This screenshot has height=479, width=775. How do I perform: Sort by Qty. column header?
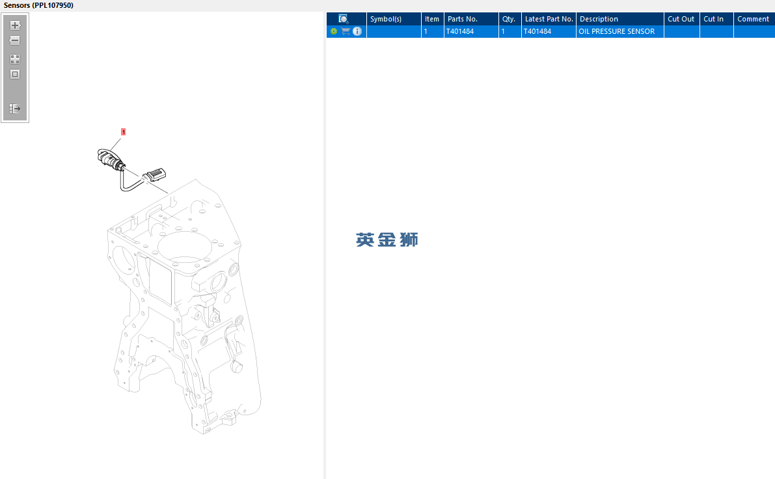point(510,19)
